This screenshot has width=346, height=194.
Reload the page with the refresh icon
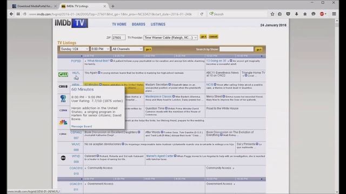tap(202, 14)
